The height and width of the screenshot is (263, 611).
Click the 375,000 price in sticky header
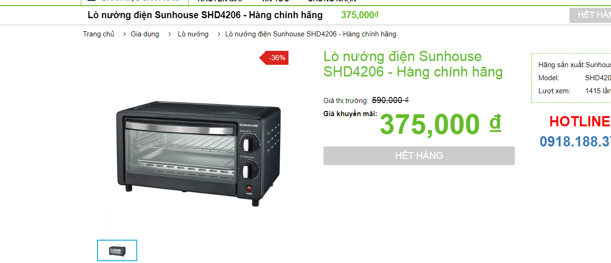coord(360,15)
